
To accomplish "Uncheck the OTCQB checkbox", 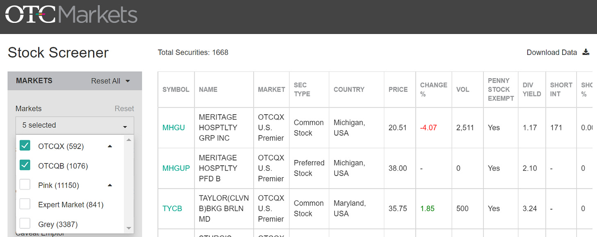I will 25,165.
